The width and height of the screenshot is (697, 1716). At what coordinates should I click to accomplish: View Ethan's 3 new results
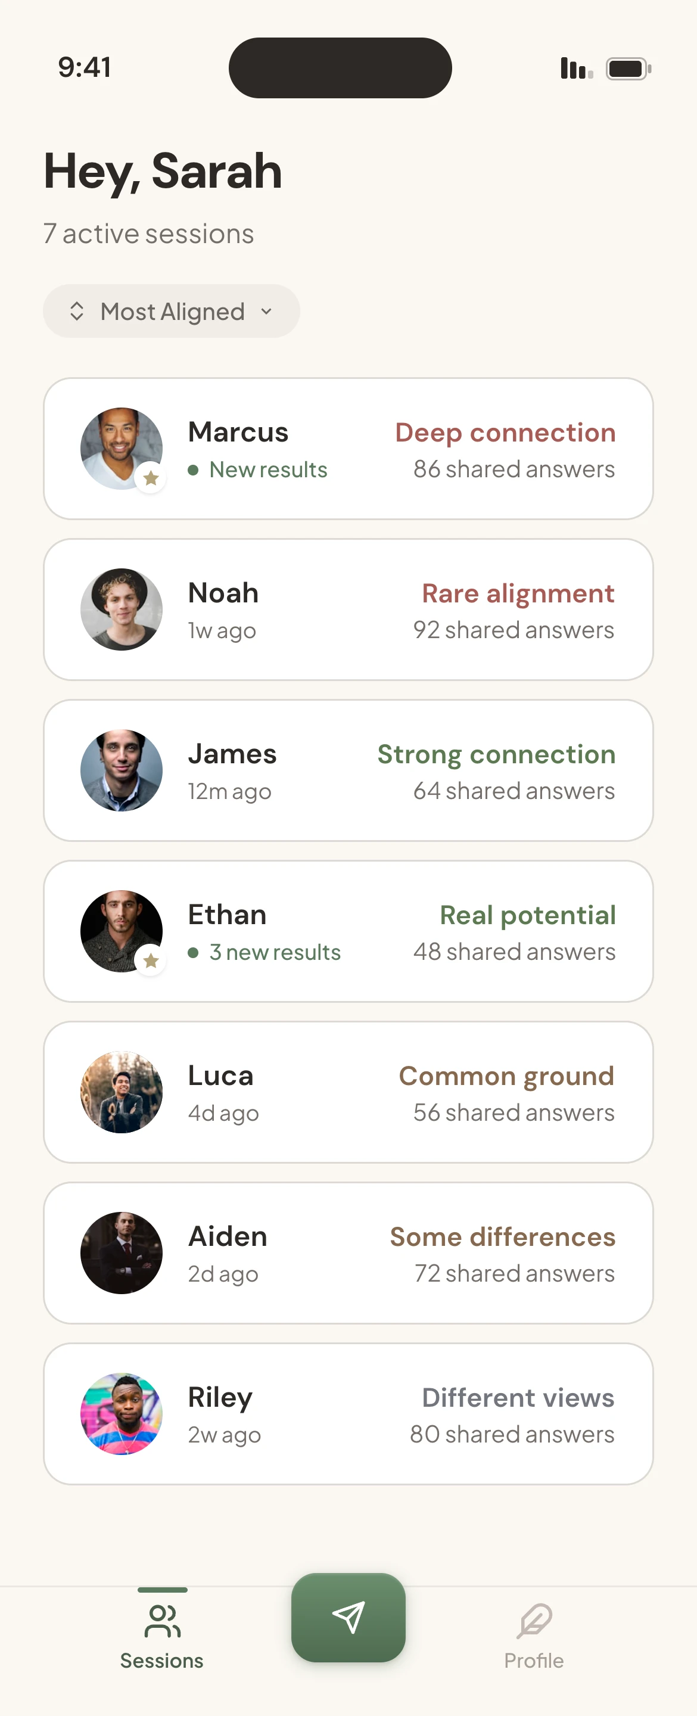pos(274,952)
